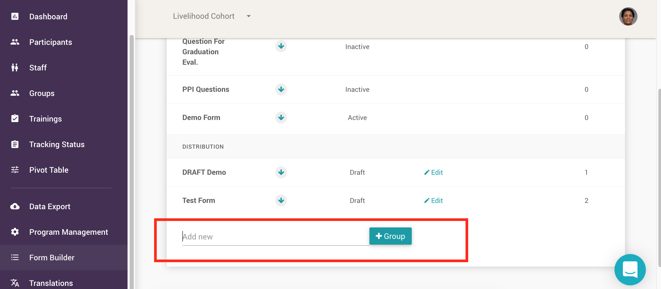661x289 pixels.
Task: Open Trainings using its clipboard-check icon
Action: [15, 118]
